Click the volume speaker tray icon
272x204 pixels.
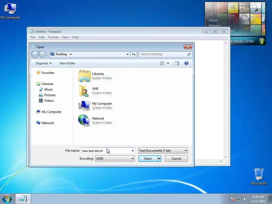click(245, 199)
